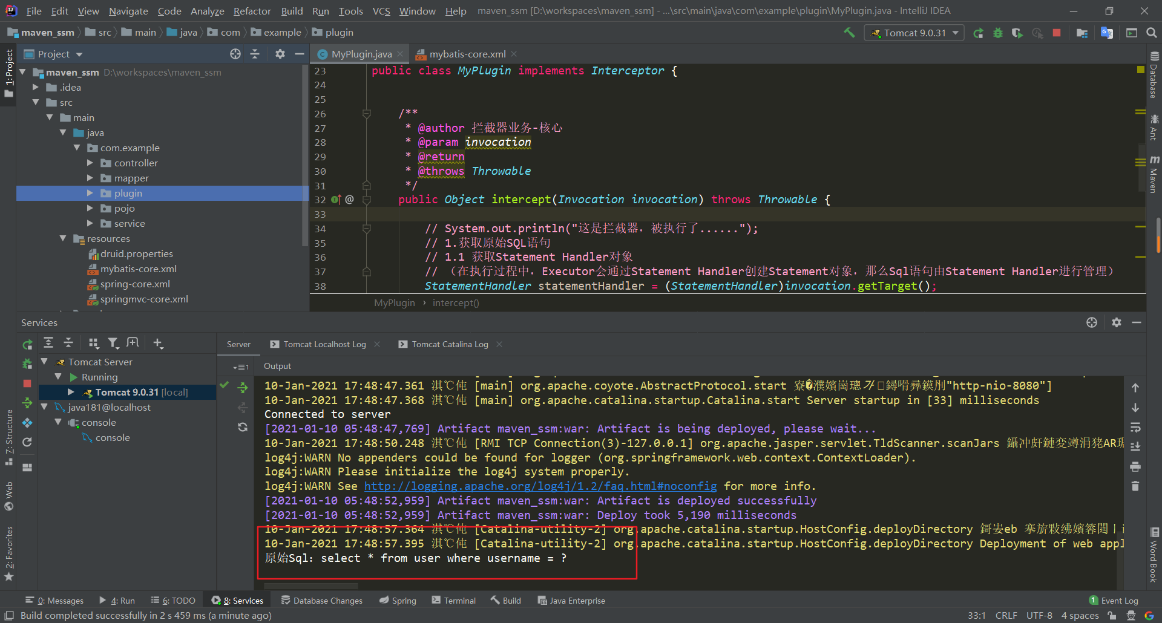Click the Google Translate toolbar icon
The height and width of the screenshot is (623, 1162).
pyautogui.click(x=1106, y=33)
